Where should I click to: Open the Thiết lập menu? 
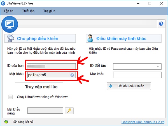(28, 11)
